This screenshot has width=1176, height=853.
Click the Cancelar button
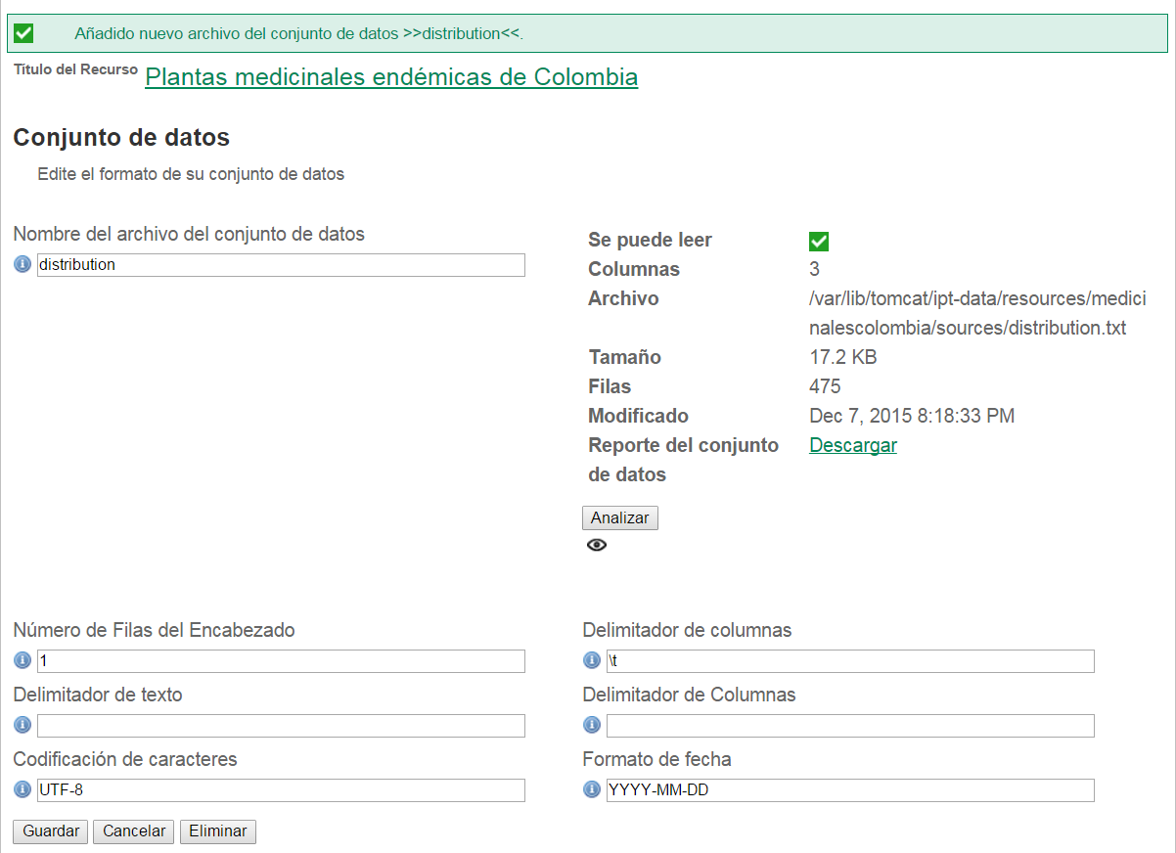tap(134, 831)
